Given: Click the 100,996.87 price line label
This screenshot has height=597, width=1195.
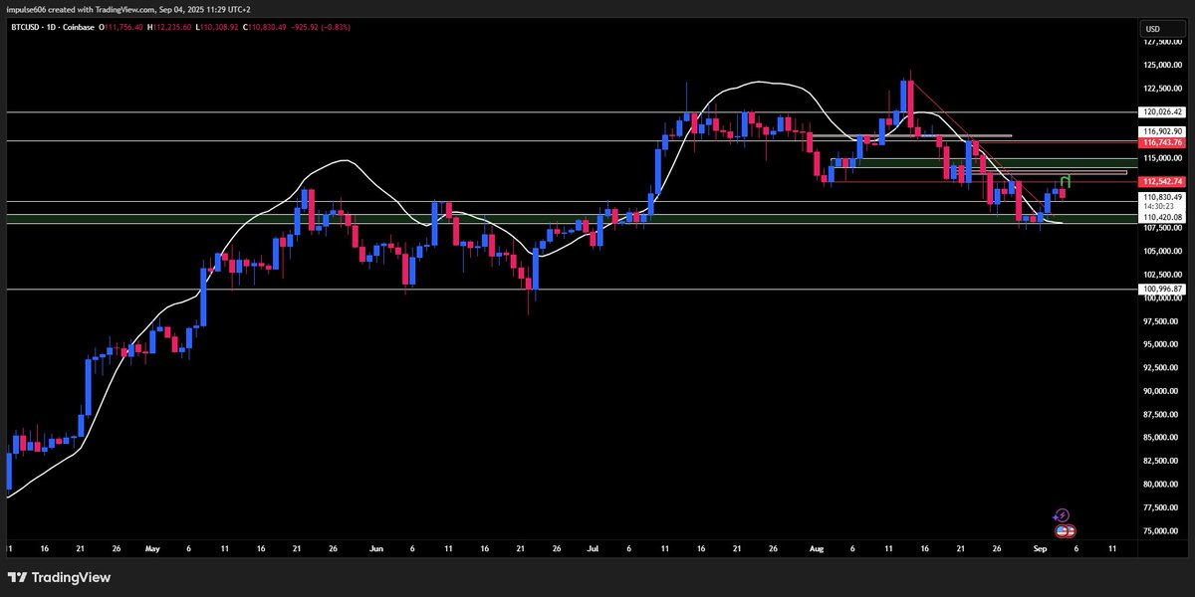Looking at the screenshot, I should pyautogui.click(x=1161, y=289).
